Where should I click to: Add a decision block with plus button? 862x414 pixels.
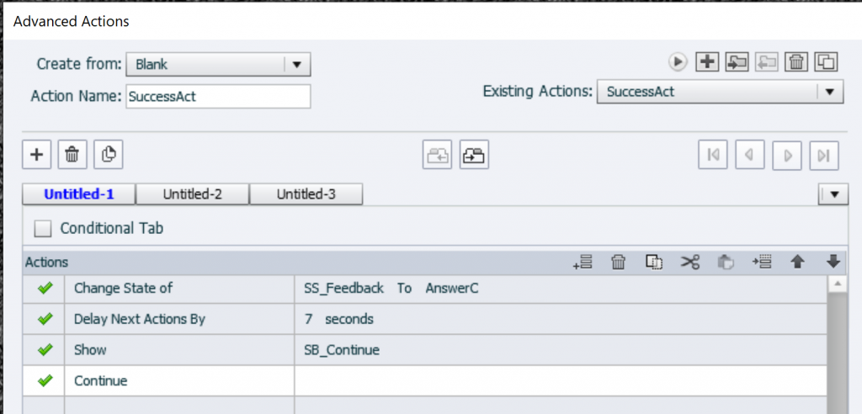tap(36, 155)
